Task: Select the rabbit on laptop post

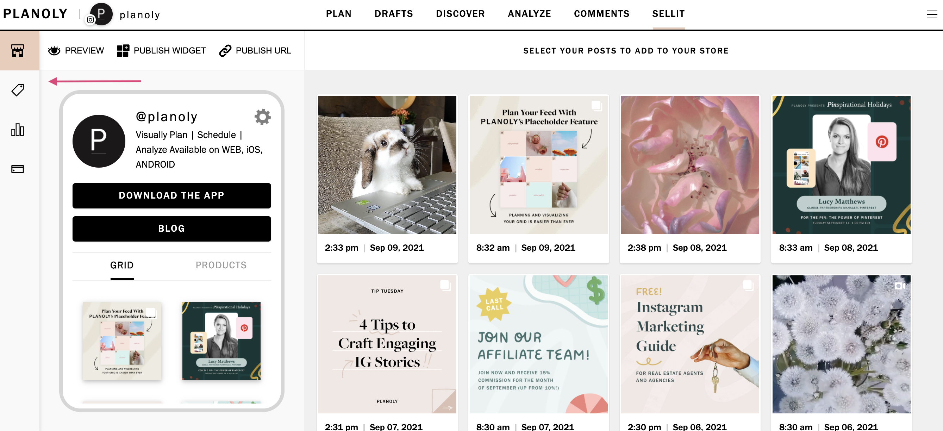Action: click(387, 165)
